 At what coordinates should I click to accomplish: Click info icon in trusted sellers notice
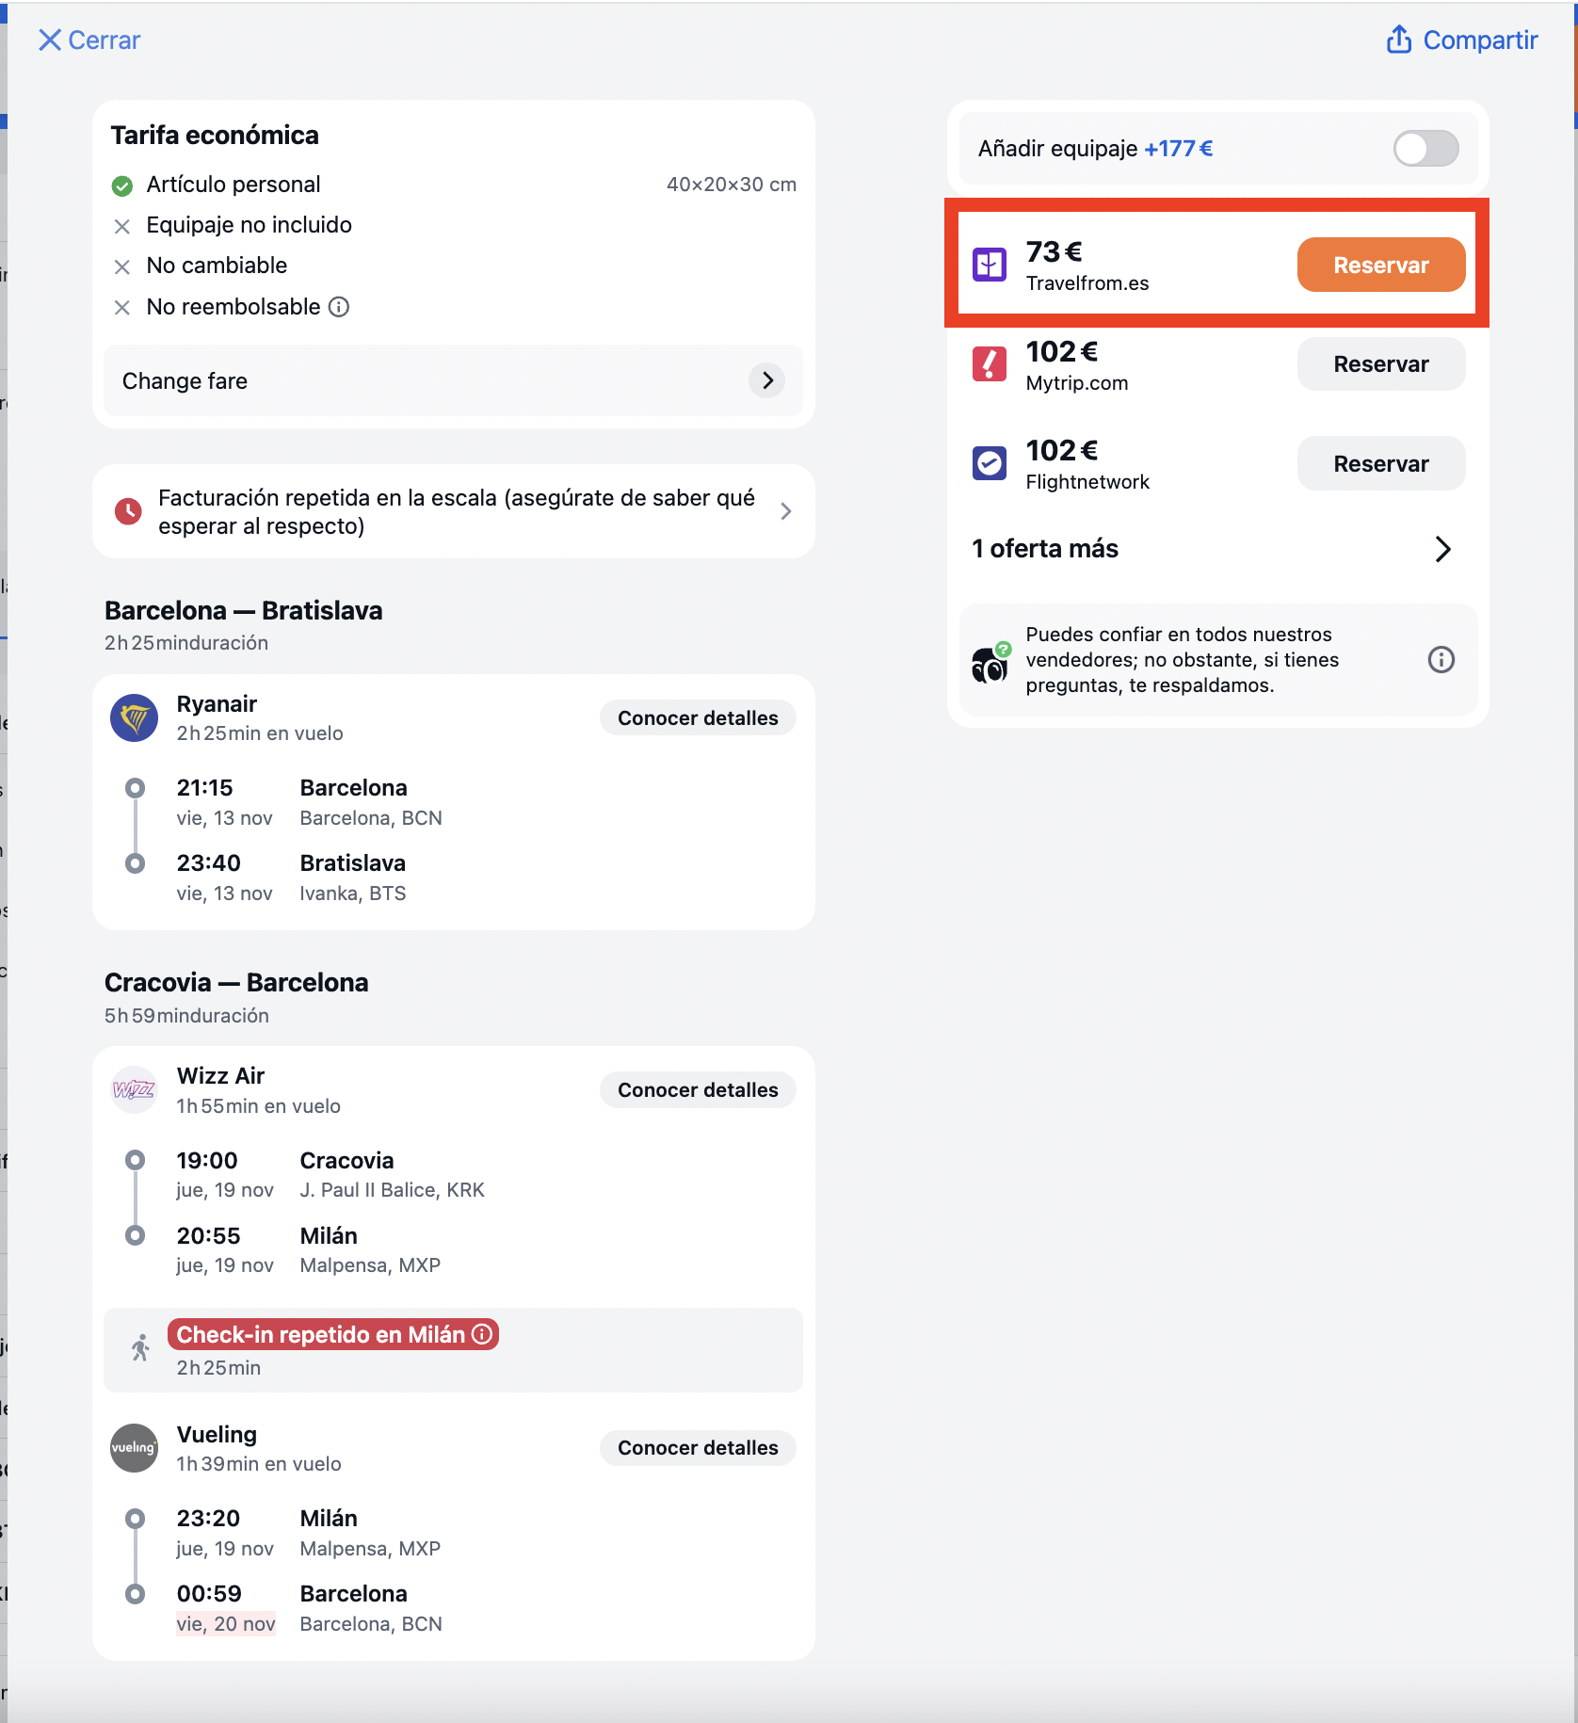pos(1441,659)
